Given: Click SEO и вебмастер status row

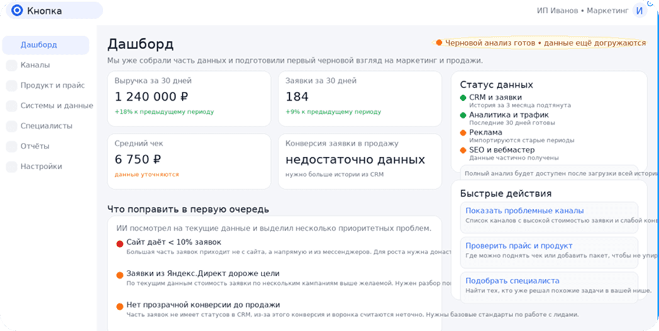Looking at the screenshot, I should 510,154.
